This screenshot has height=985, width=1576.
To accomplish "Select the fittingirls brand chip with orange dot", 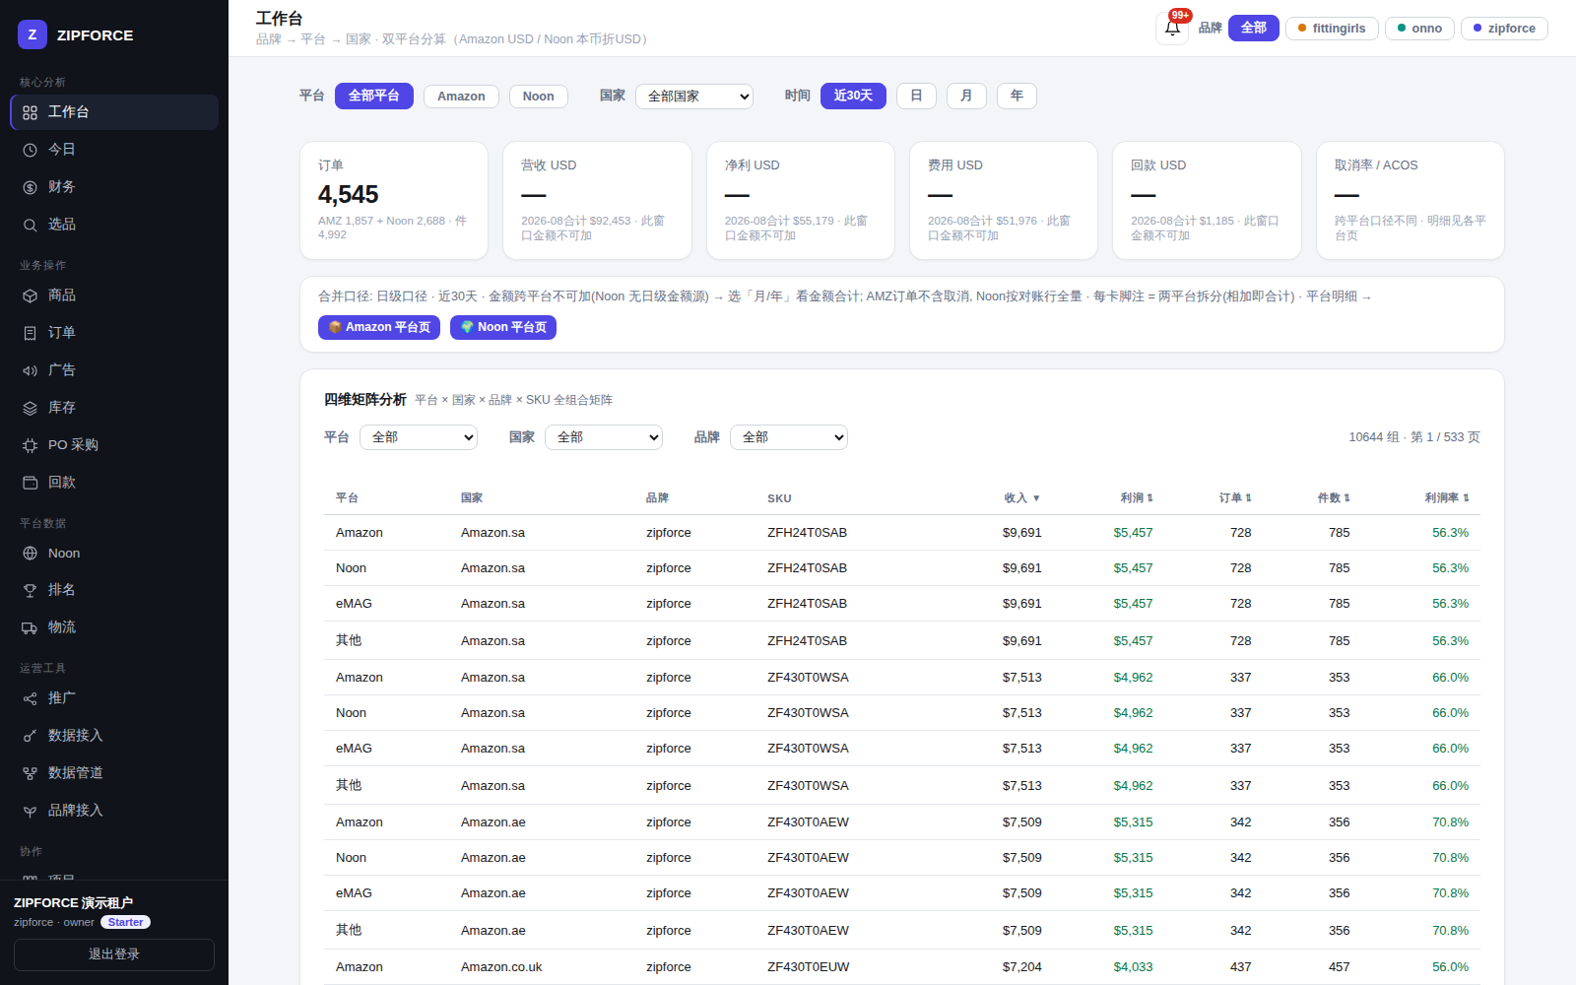I will tap(1332, 29).
